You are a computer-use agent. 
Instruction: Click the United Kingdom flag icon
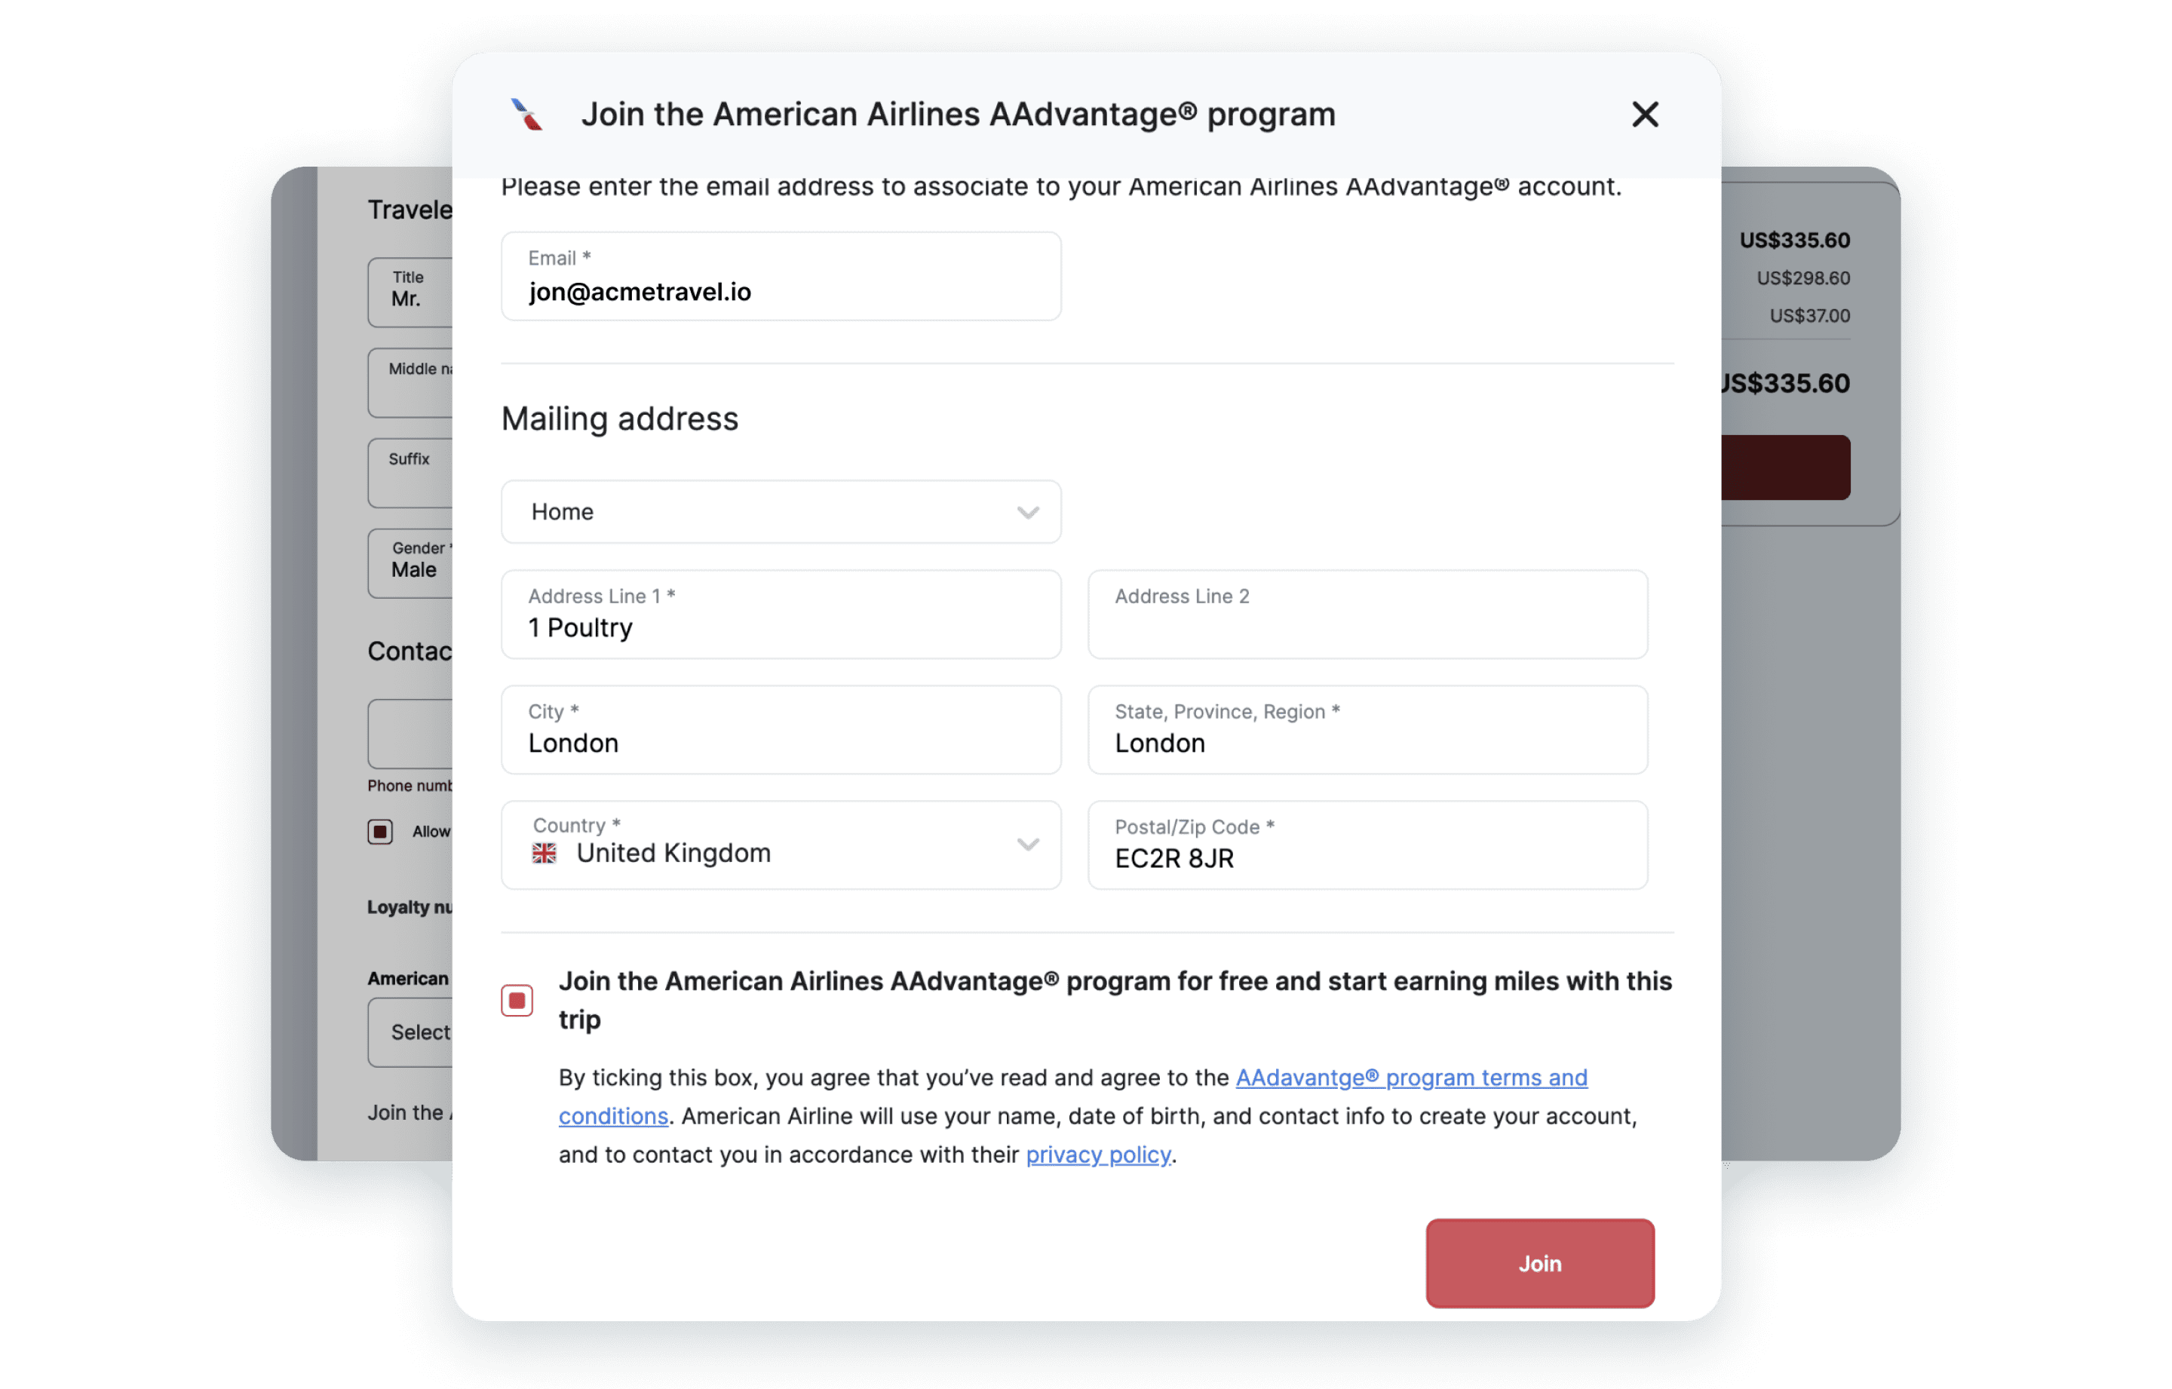click(x=544, y=852)
